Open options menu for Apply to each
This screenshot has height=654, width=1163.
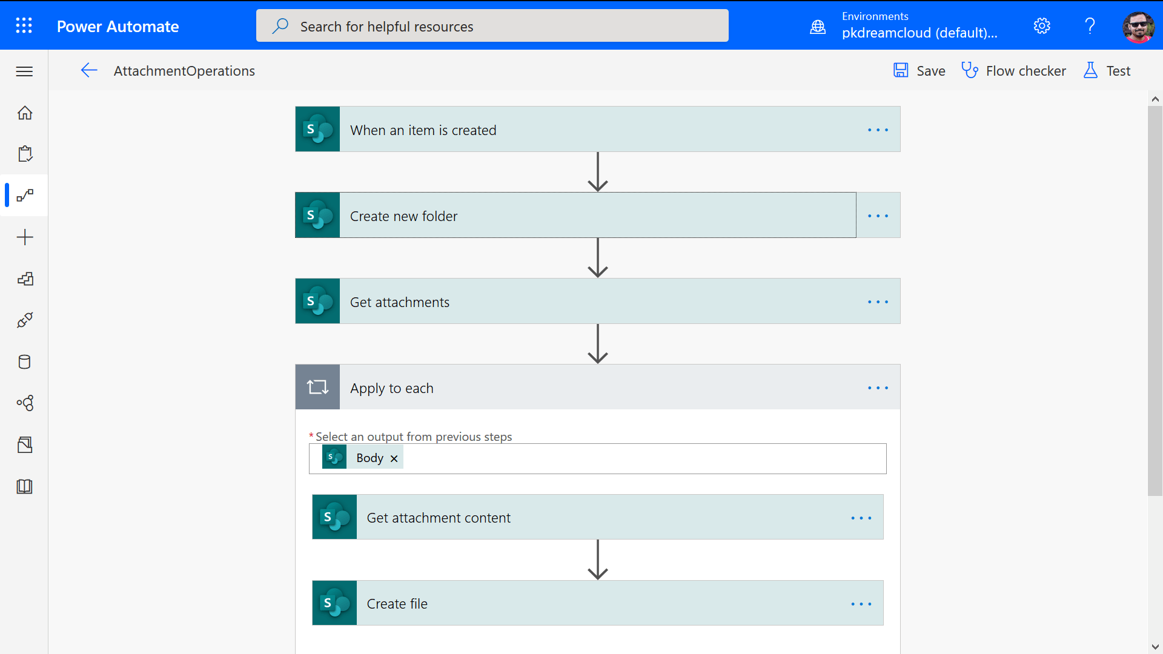click(878, 388)
